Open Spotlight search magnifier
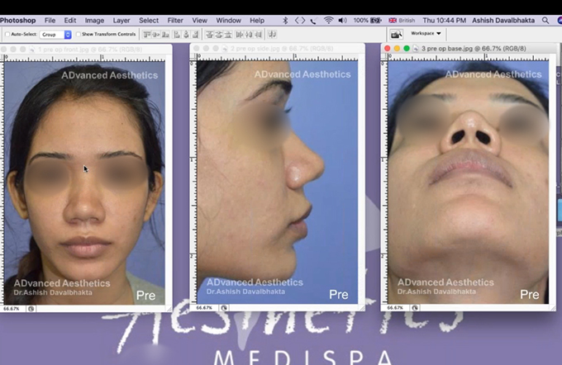This screenshot has width=562, height=365. tap(545, 21)
